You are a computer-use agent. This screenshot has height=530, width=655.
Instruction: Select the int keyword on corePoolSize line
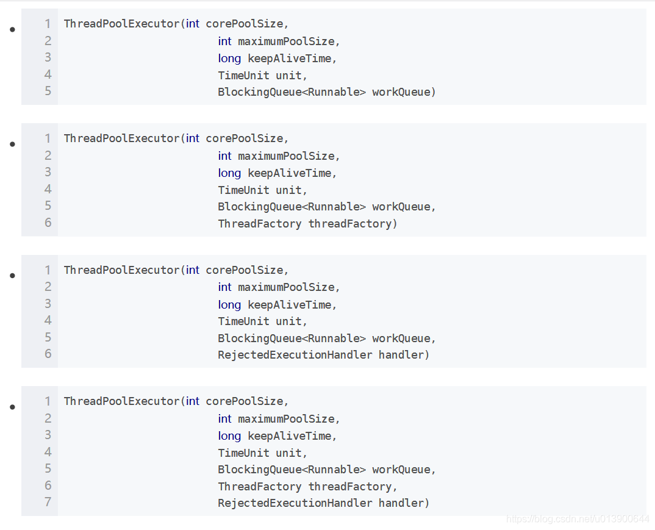192,23
